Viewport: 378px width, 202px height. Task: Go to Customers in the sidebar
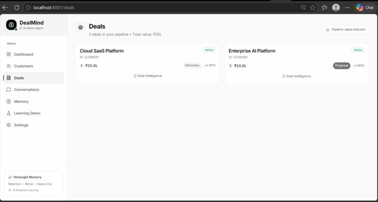pos(33,66)
